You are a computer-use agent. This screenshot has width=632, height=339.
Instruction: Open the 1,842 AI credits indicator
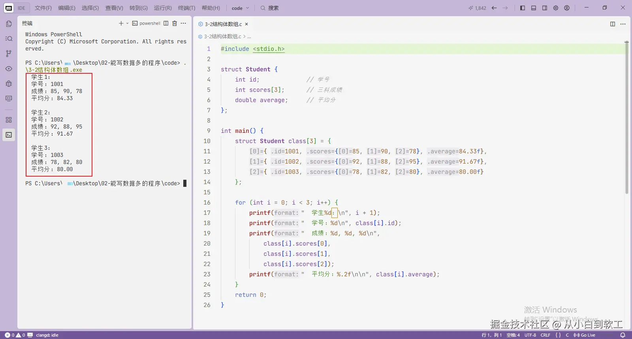[477, 8]
